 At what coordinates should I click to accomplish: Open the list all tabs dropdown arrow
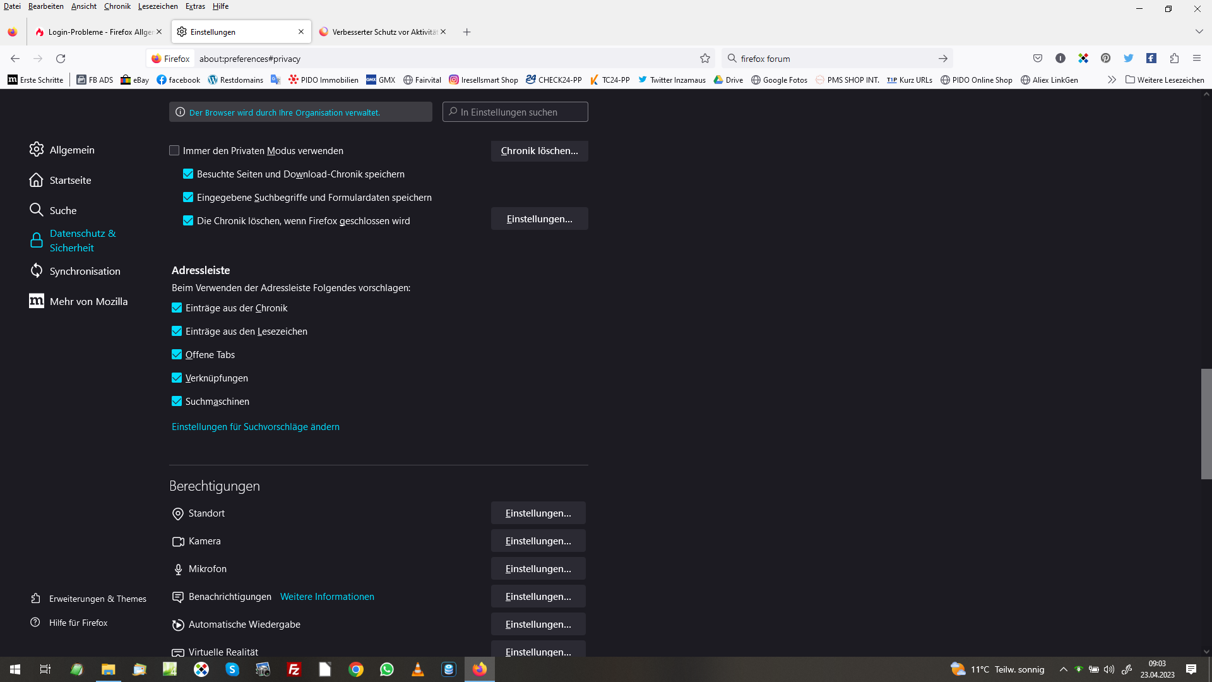click(x=1199, y=32)
